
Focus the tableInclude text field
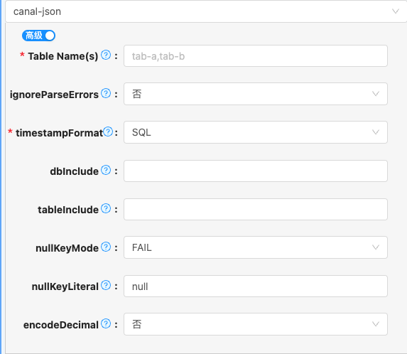pos(256,209)
